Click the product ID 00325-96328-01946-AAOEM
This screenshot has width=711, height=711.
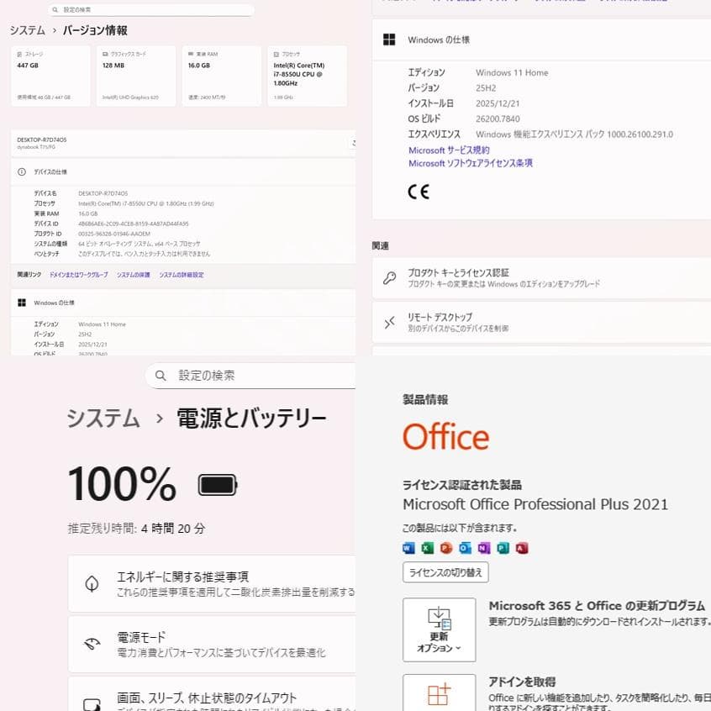click(x=114, y=234)
